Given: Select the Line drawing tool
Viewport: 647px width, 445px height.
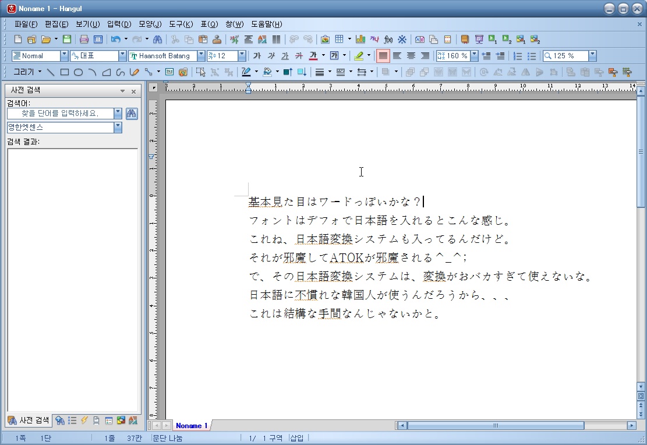Looking at the screenshot, I should tap(50, 72).
